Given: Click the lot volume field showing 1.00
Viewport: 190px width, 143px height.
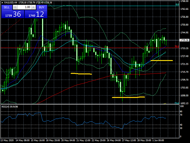Looking at the screenshot, I should (x=24, y=7).
